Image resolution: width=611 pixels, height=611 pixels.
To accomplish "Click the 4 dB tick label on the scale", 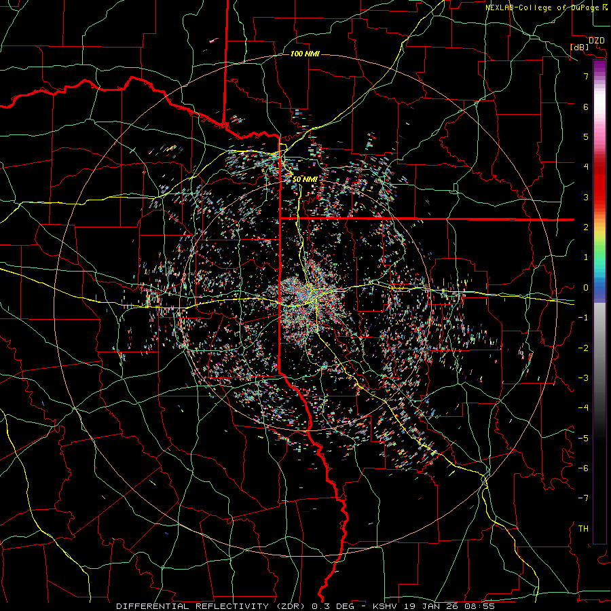I will 586,167.
